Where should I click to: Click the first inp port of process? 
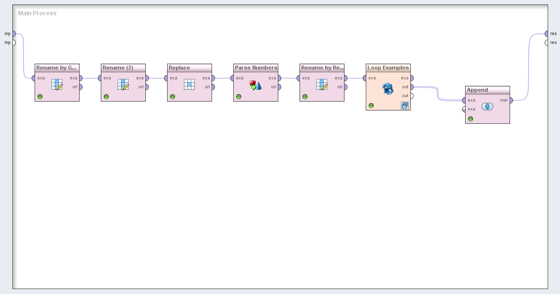coord(13,34)
